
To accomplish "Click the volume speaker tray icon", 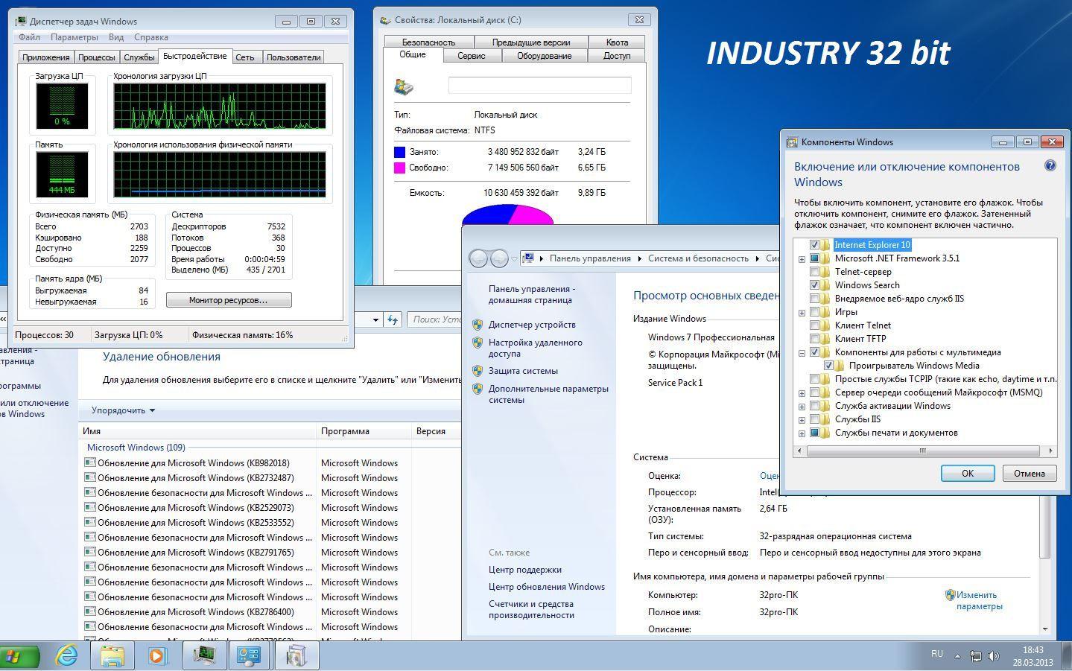I will (x=993, y=656).
